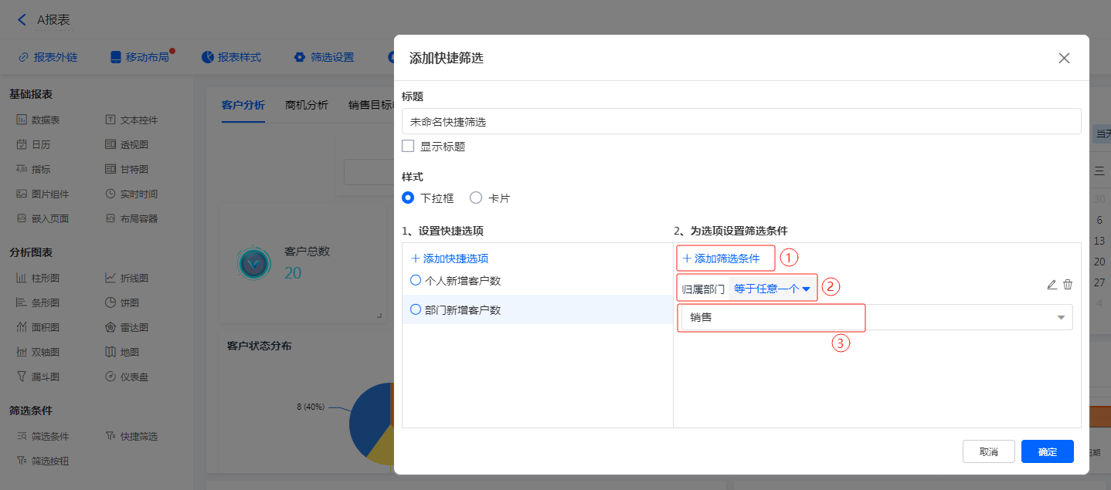Choose the 卡片 style radio button

pyautogui.click(x=476, y=198)
